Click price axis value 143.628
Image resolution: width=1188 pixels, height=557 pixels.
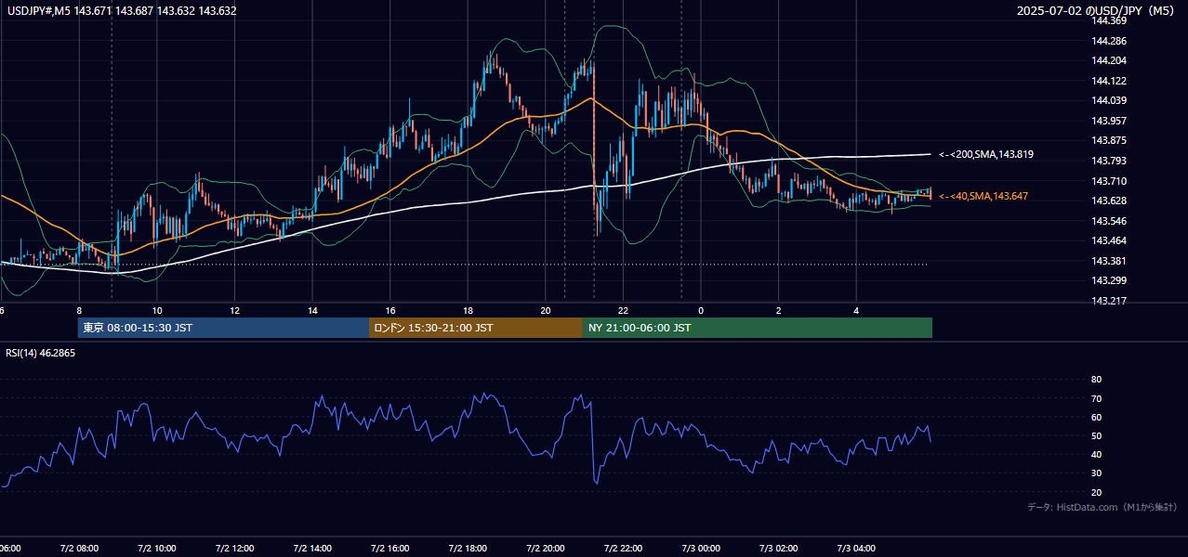pos(1109,201)
